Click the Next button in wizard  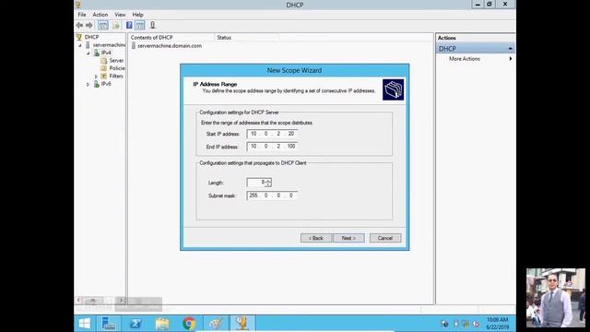tap(348, 238)
